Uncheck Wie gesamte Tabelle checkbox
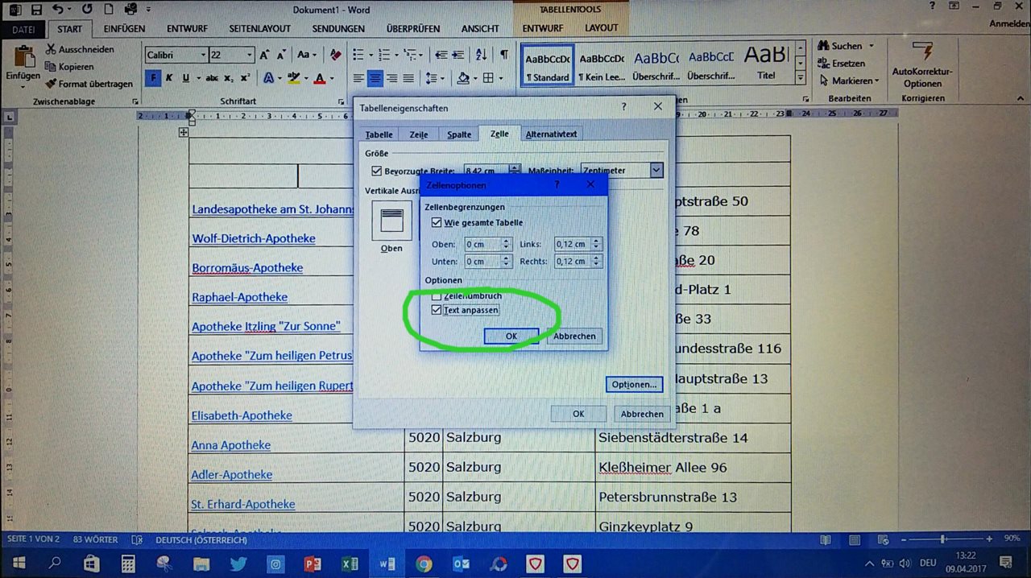Image resolution: width=1031 pixels, height=578 pixels. [x=437, y=223]
